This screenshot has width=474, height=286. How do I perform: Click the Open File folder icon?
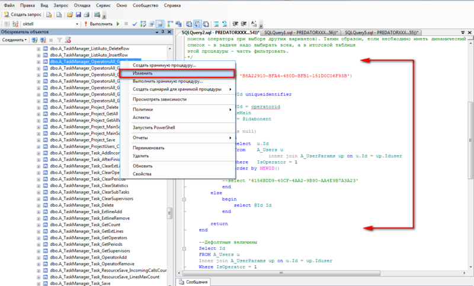coord(70,14)
